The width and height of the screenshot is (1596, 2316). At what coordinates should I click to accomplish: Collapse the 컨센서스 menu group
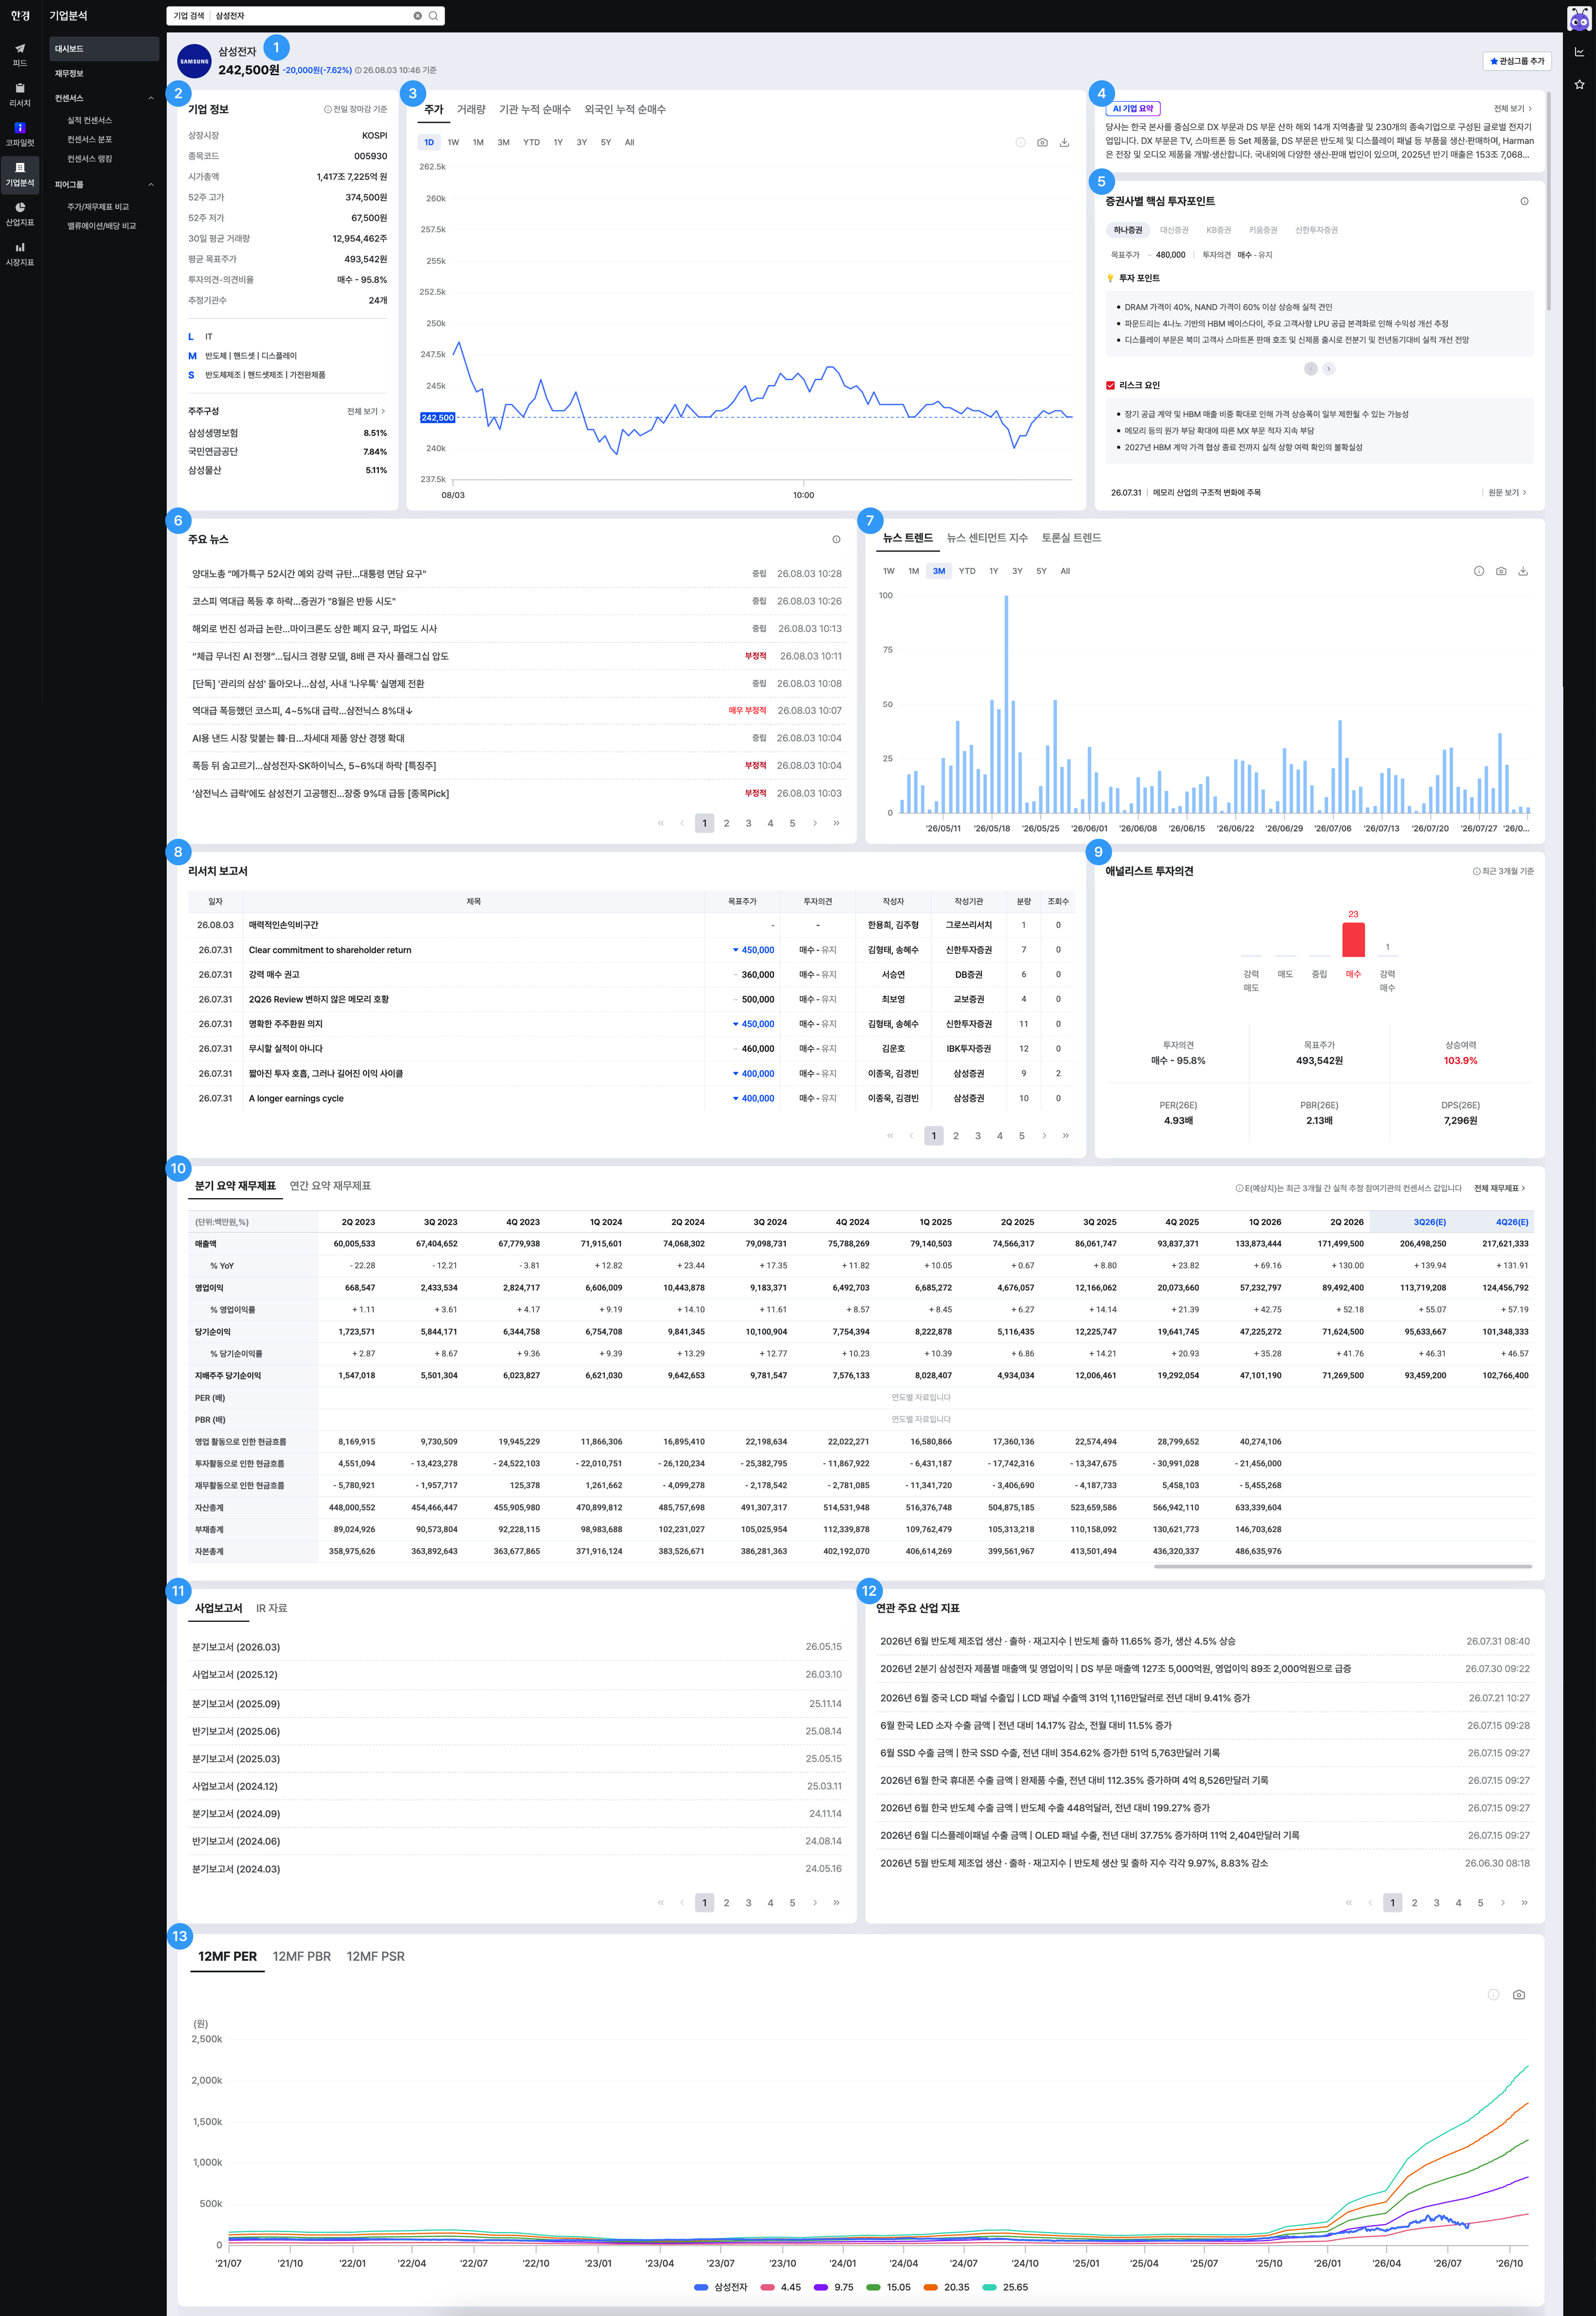click(x=151, y=98)
